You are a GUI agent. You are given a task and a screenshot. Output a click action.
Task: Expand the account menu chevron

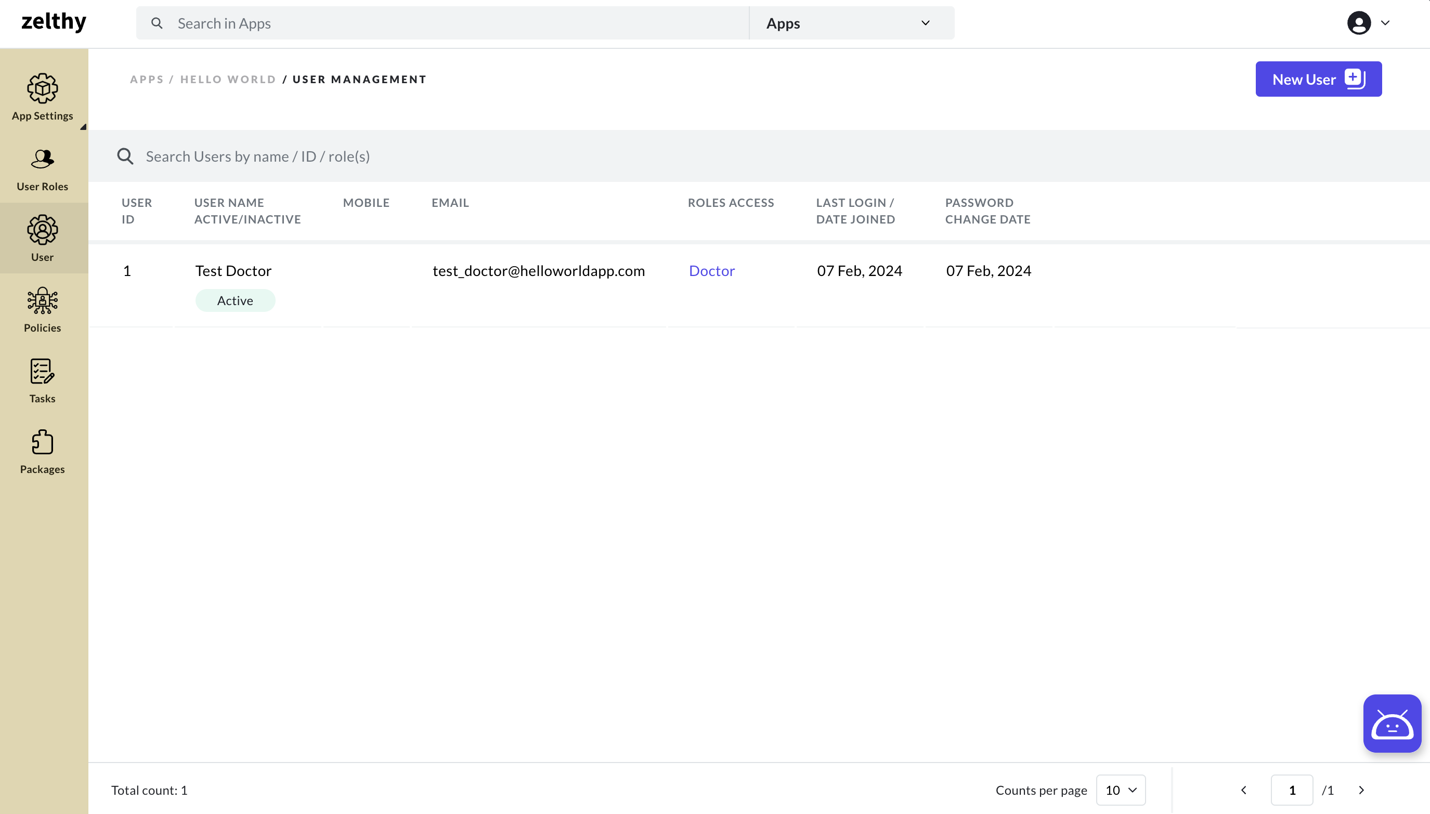click(1385, 22)
